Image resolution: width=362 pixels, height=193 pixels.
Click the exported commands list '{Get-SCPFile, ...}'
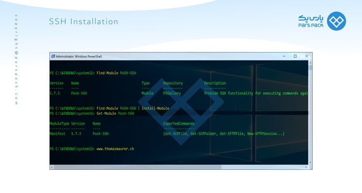(x=223, y=134)
